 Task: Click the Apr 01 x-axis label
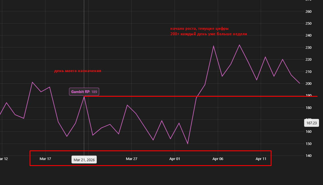click(175, 159)
